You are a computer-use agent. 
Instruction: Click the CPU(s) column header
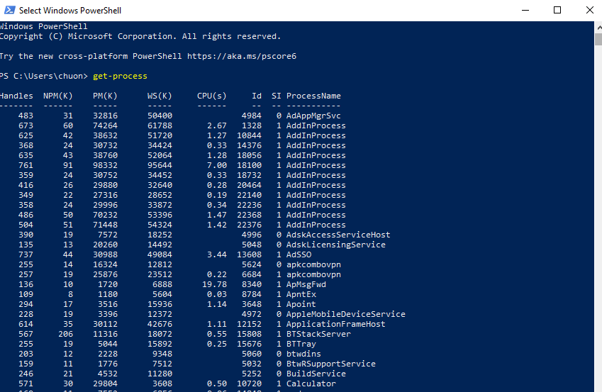pyautogui.click(x=211, y=96)
